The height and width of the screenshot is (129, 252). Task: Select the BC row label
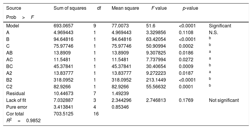[9, 66]
